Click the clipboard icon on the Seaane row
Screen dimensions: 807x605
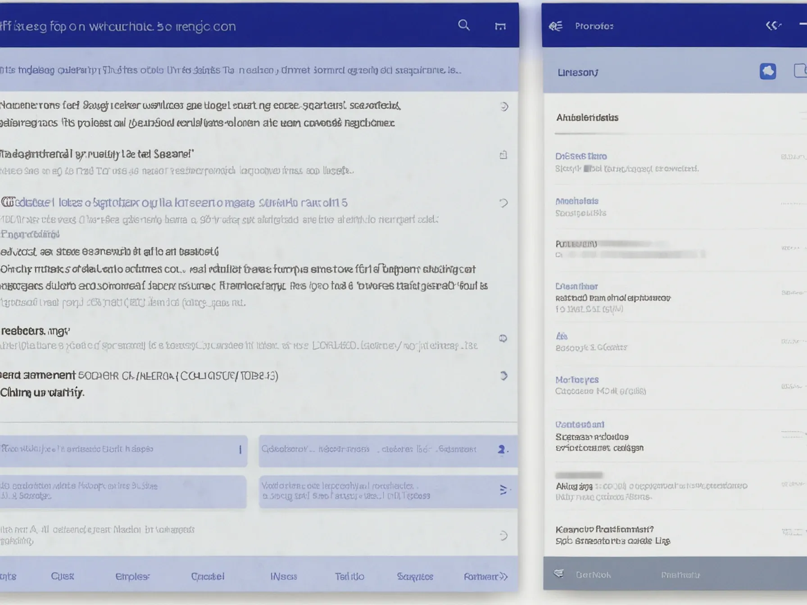tap(503, 155)
